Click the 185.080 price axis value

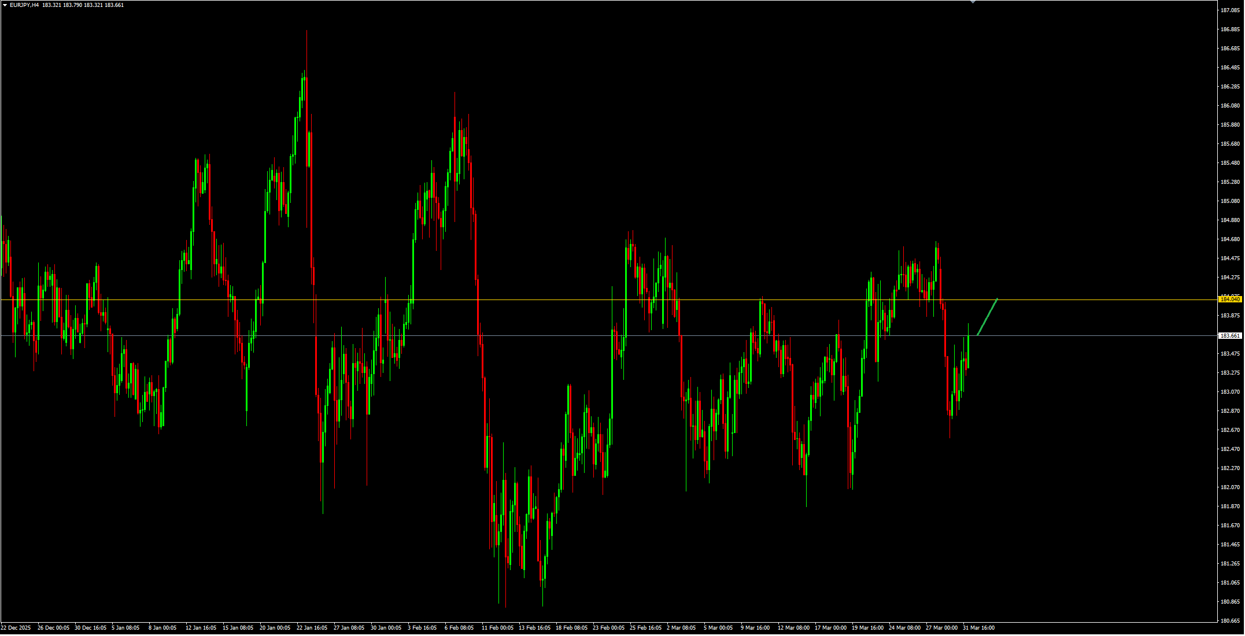(1231, 201)
